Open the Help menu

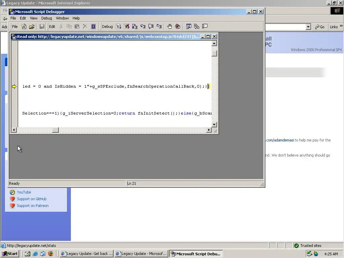coord(76,18)
